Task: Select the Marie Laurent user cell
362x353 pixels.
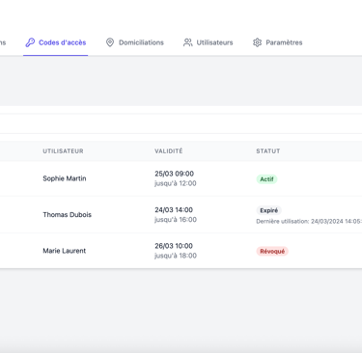Action: click(x=65, y=251)
